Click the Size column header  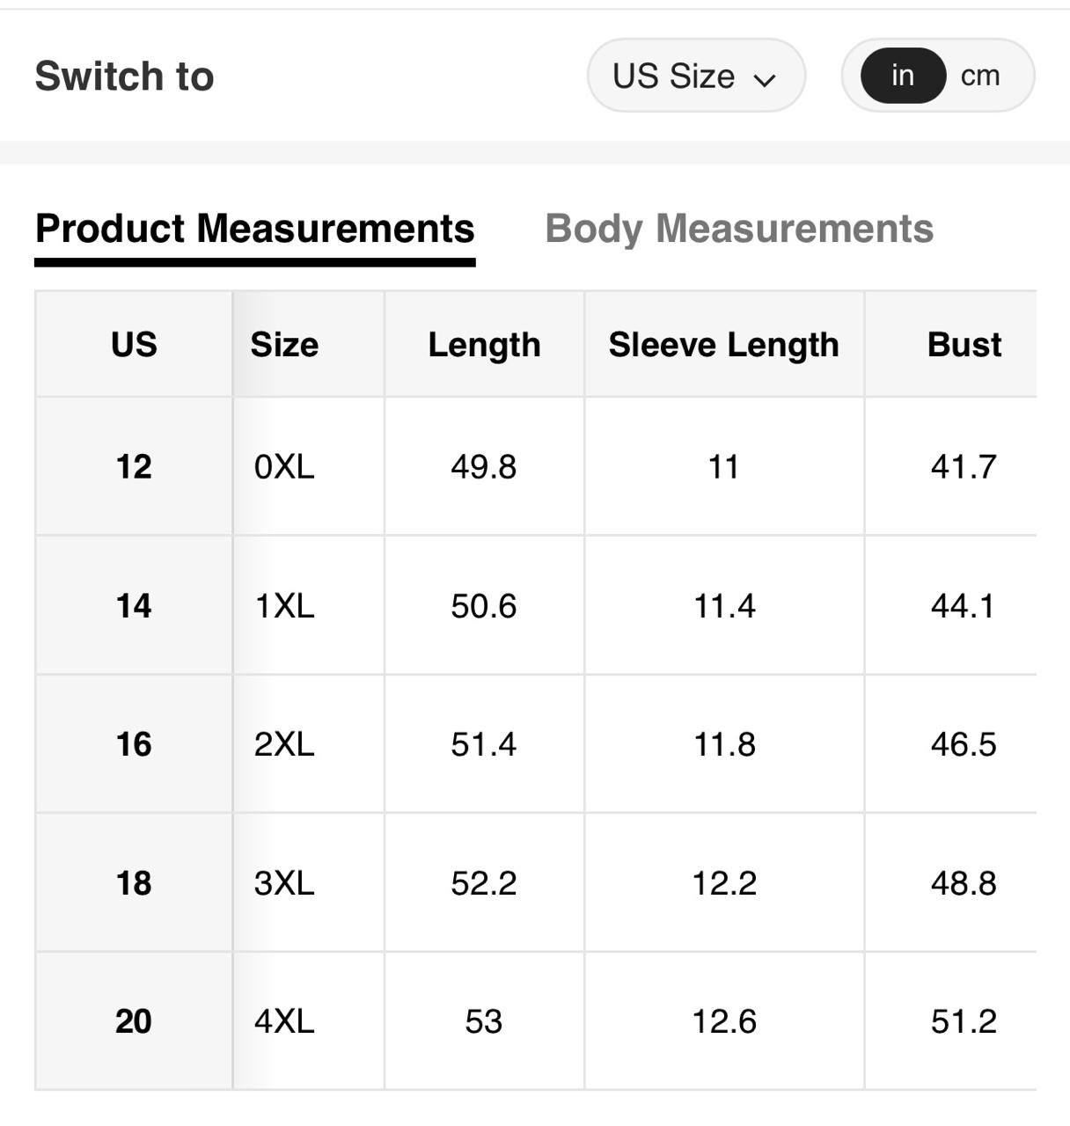click(x=284, y=344)
